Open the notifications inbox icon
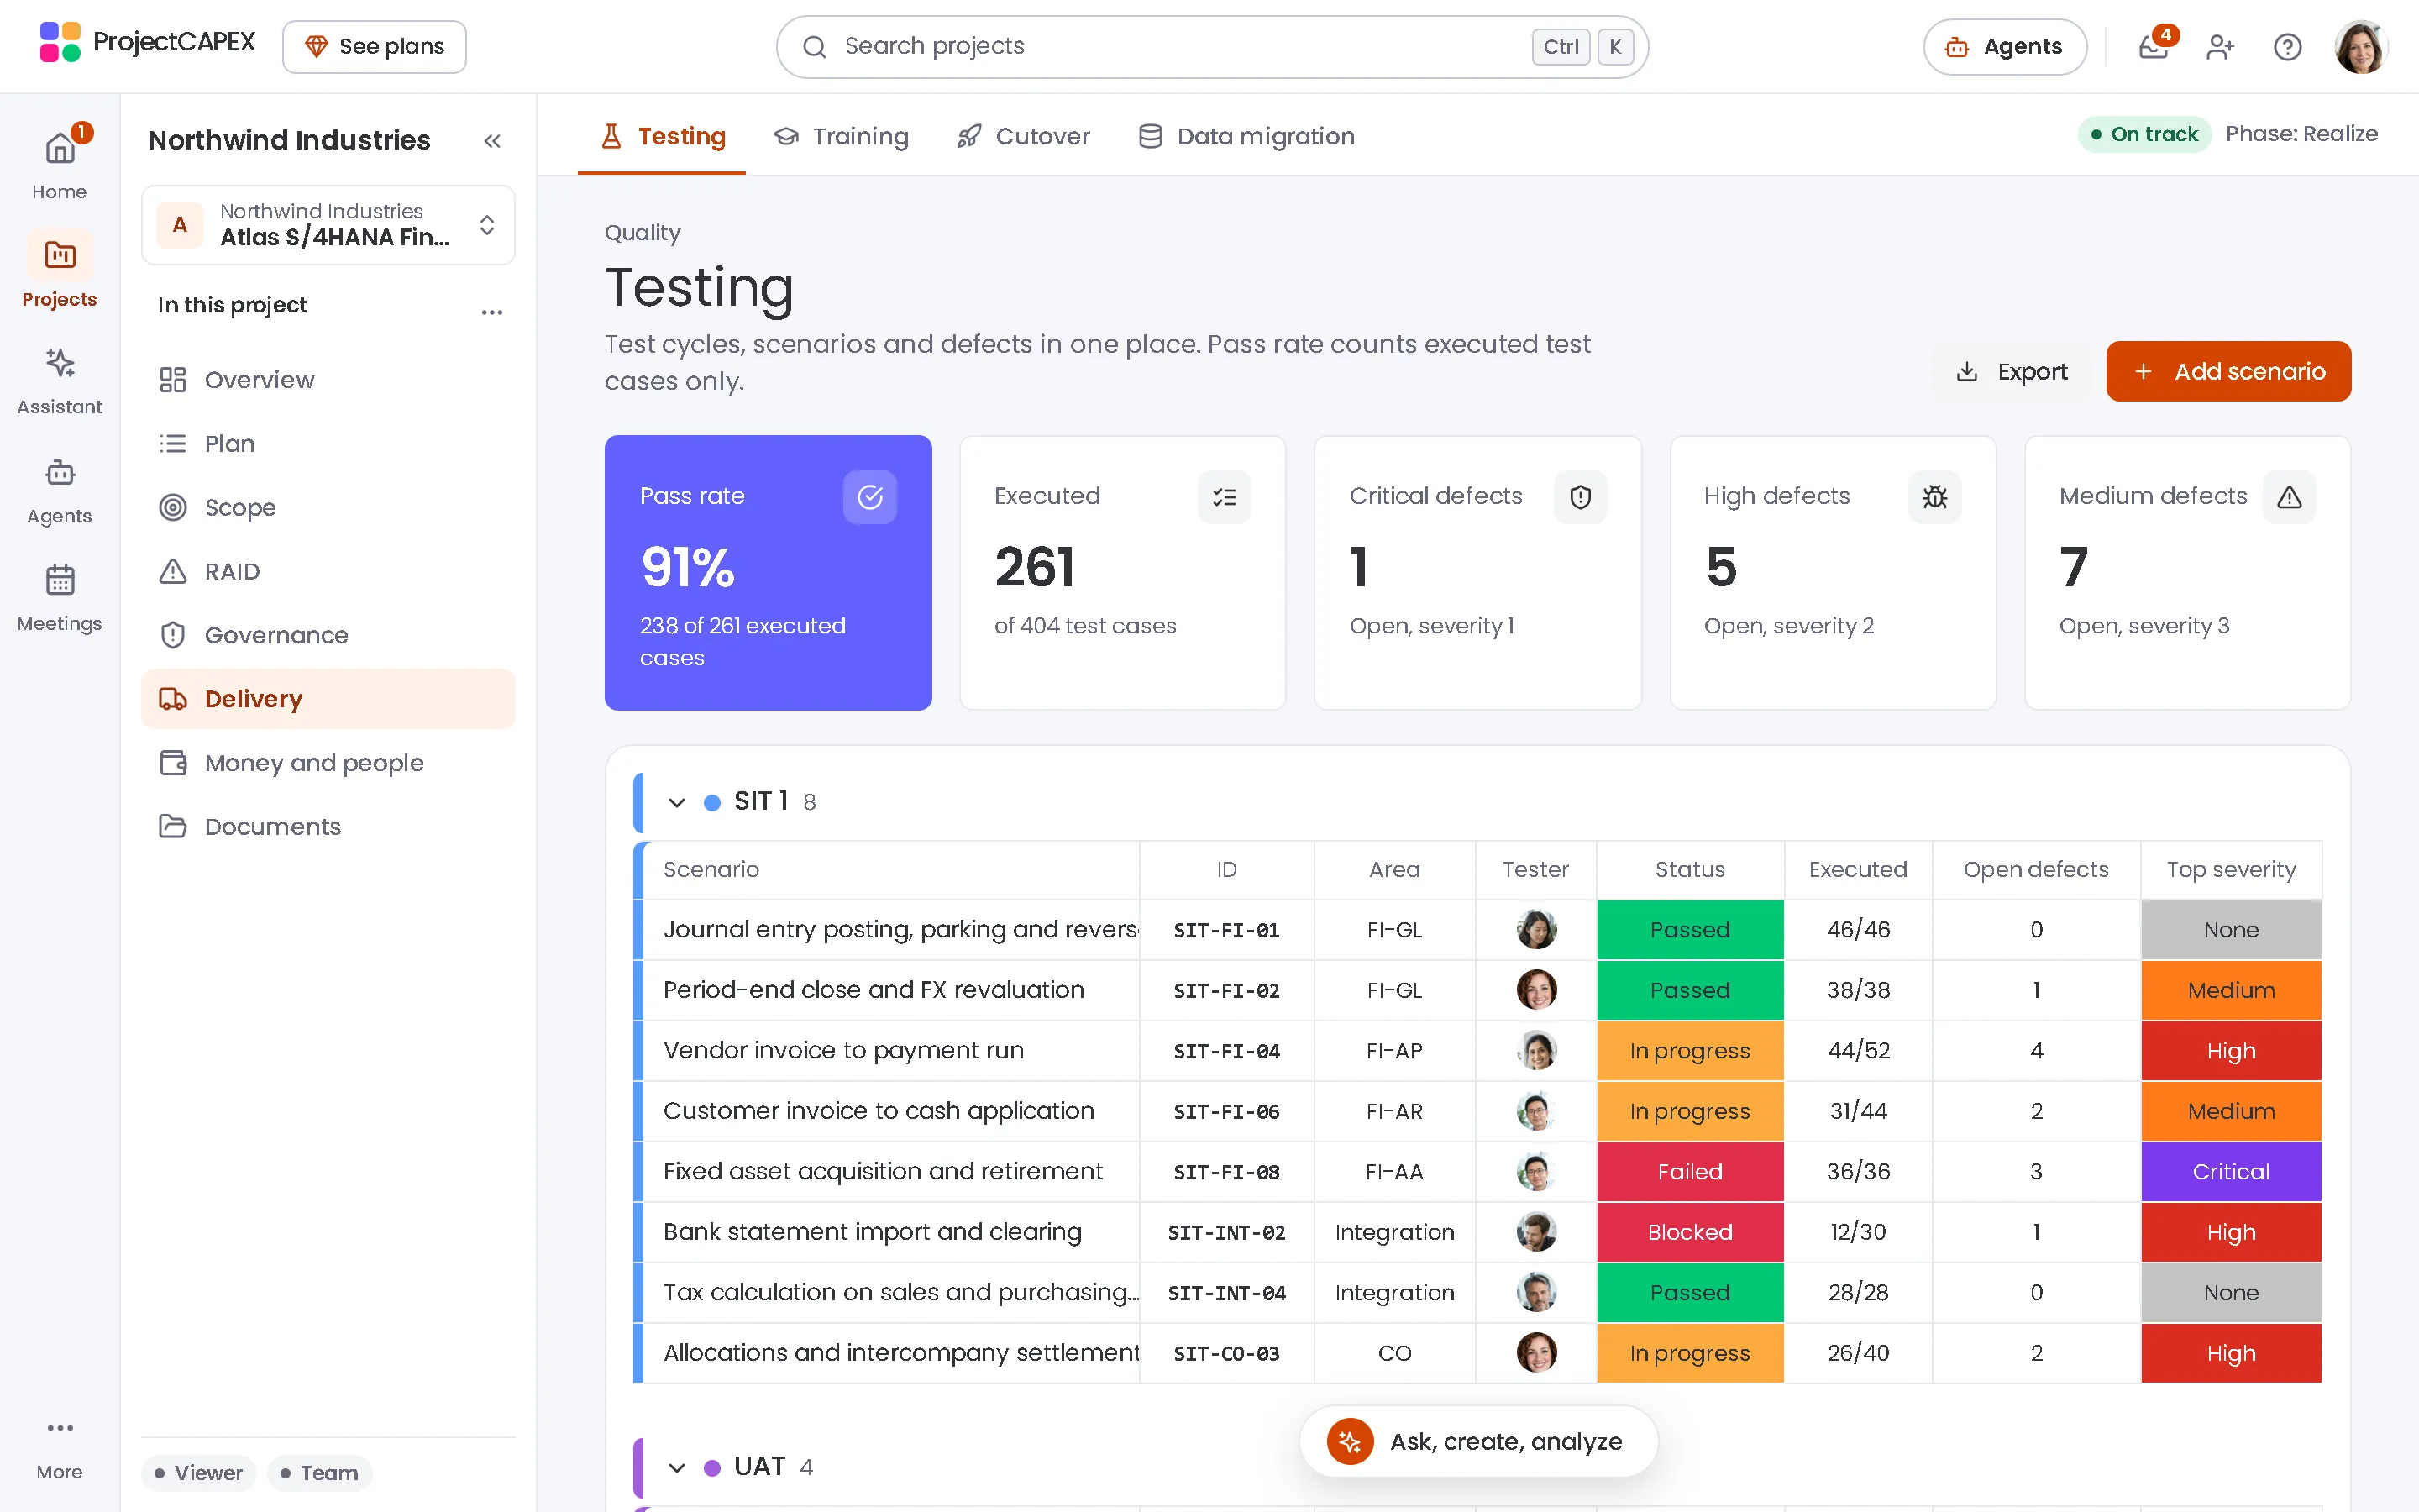 coord(2153,46)
